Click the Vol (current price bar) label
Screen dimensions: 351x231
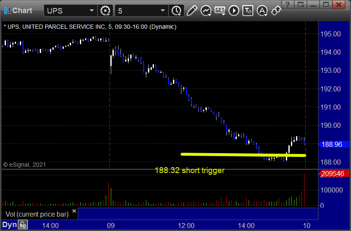(x=37, y=214)
